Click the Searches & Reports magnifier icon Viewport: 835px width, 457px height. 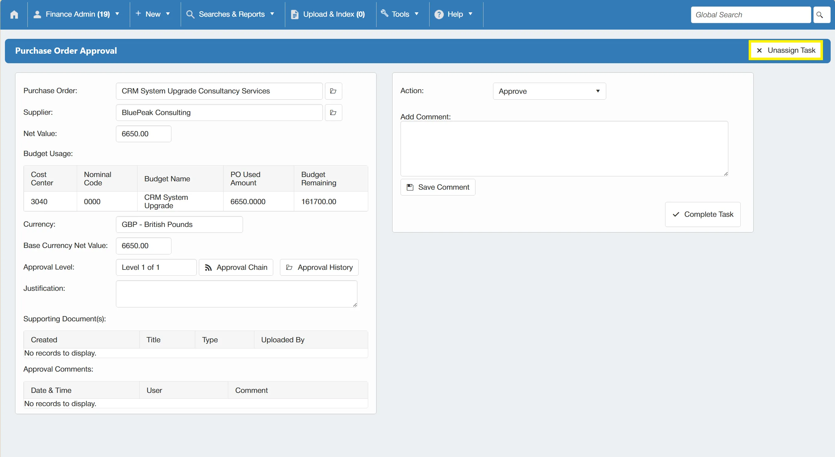[190, 14]
